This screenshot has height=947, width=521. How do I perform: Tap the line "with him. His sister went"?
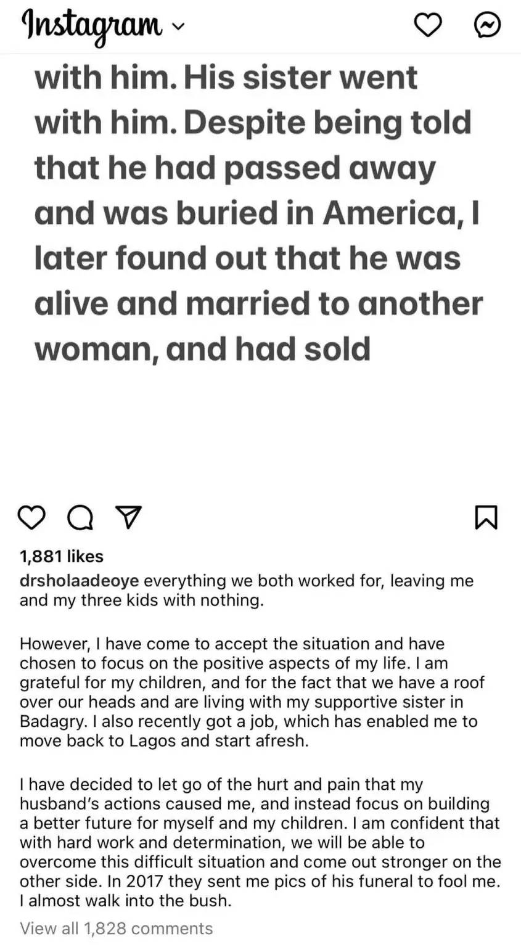click(x=226, y=78)
